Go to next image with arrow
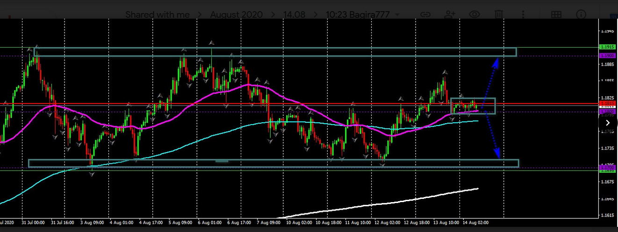 coord(607,123)
